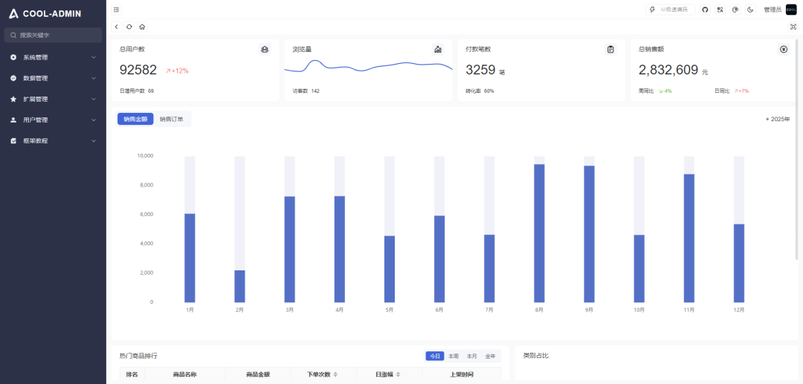Collapse the sidebar using the menu fold icon

tap(116, 10)
